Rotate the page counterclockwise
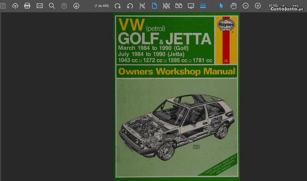Viewport: 307px width, 181px height. tap(130, 6)
